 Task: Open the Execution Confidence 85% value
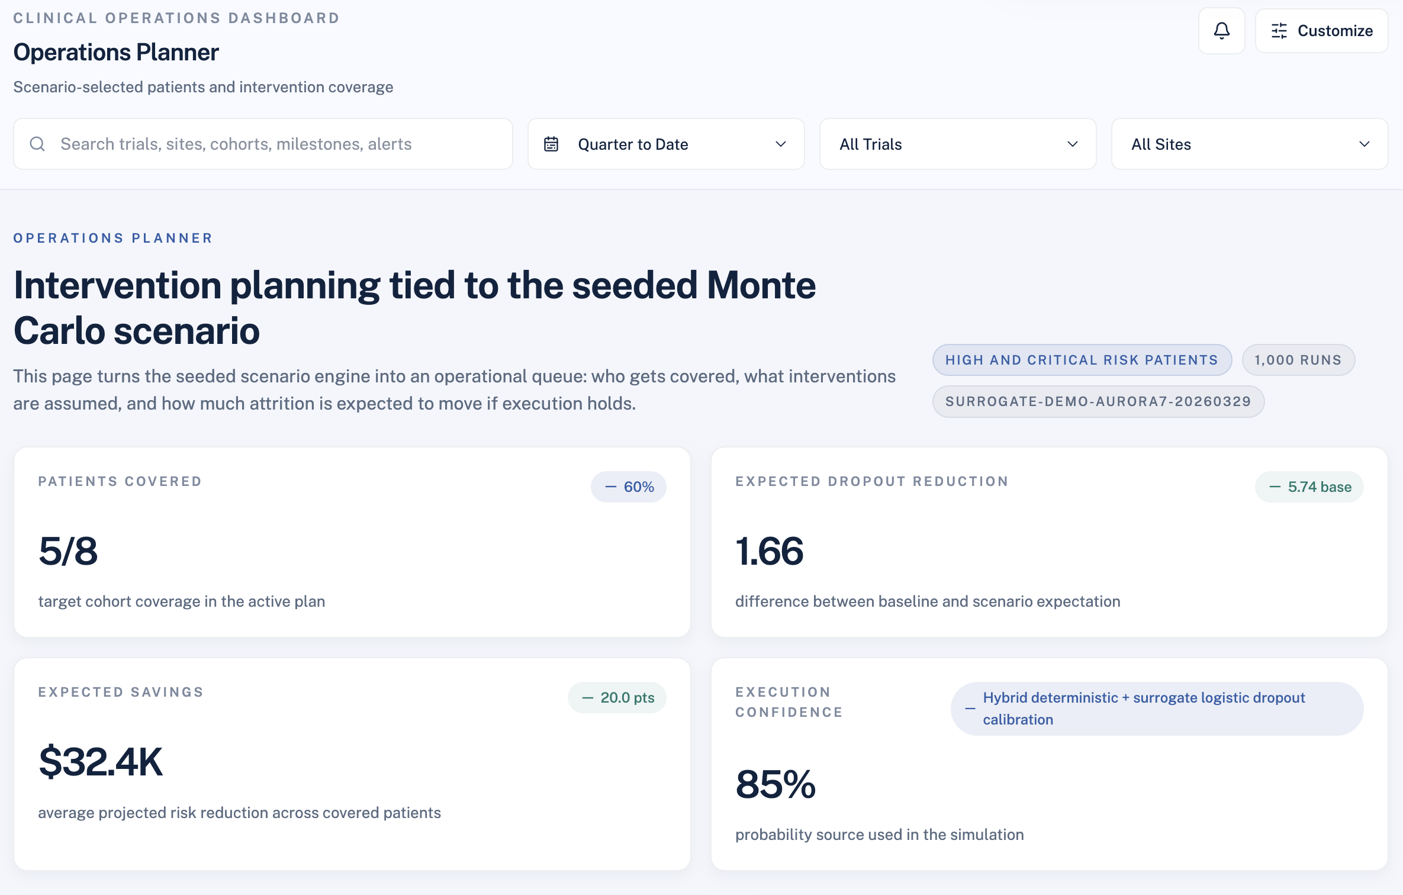click(x=775, y=784)
